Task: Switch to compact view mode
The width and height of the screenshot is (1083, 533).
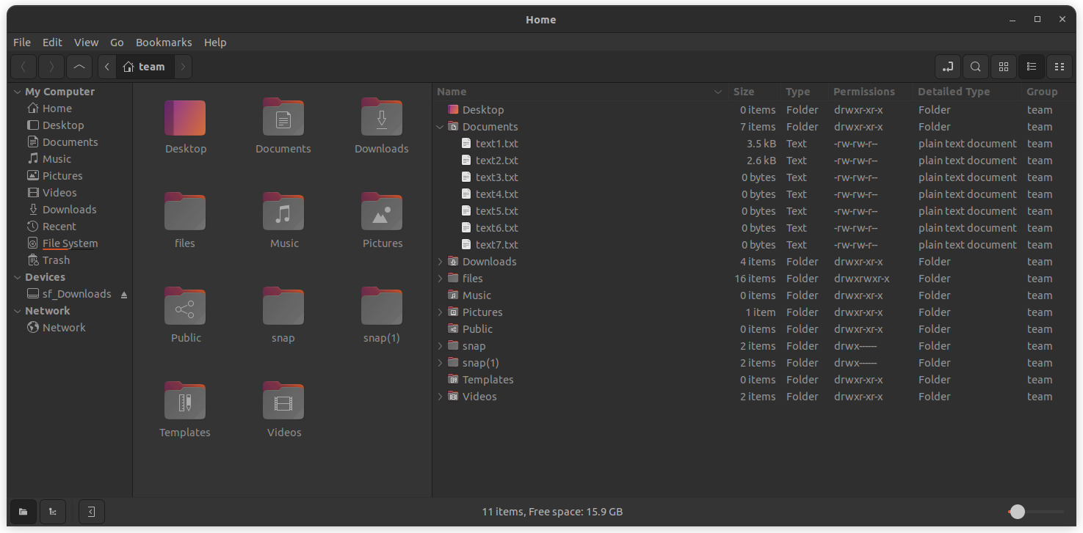Action: pos(1060,67)
